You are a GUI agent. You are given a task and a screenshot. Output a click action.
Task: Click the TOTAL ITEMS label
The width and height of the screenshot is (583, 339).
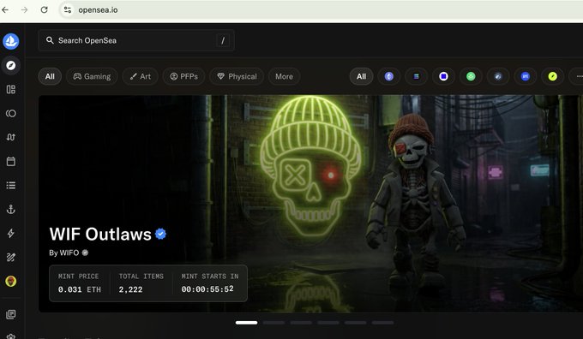coord(141,277)
